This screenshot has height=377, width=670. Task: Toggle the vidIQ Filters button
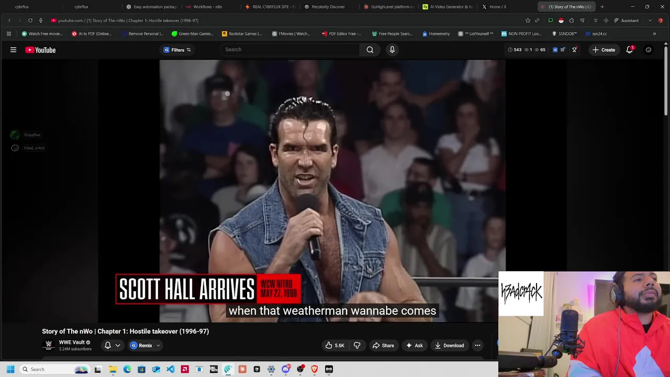click(177, 50)
